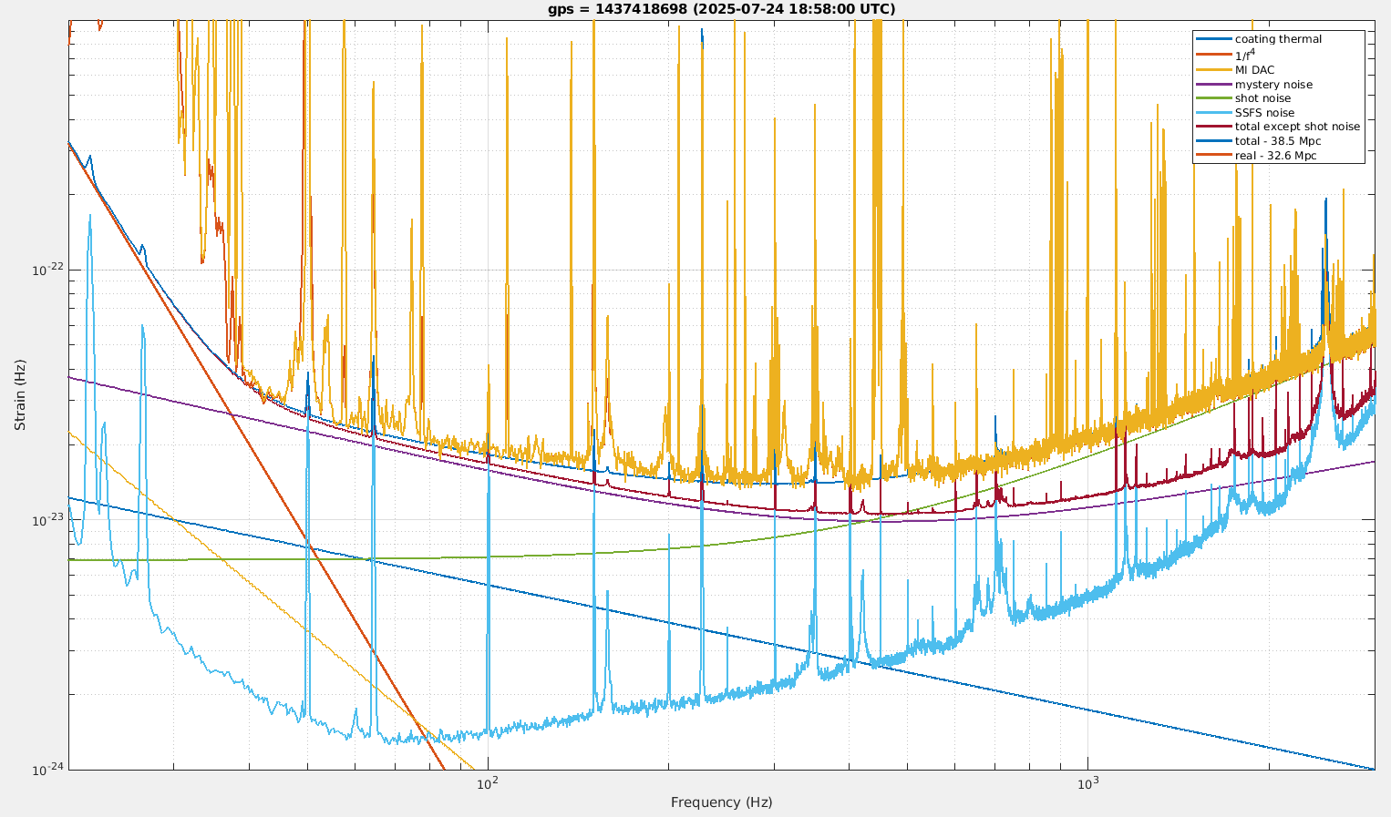This screenshot has height=817, width=1391.
Task: Click the 'SSFS noise' legend label
Action: [x=1264, y=113]
